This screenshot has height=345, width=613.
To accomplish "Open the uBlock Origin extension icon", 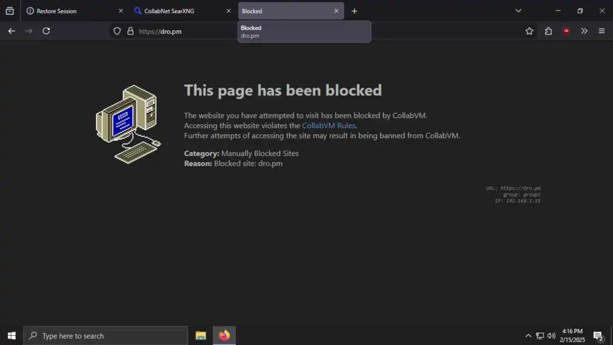I will [x=567, y=31].
